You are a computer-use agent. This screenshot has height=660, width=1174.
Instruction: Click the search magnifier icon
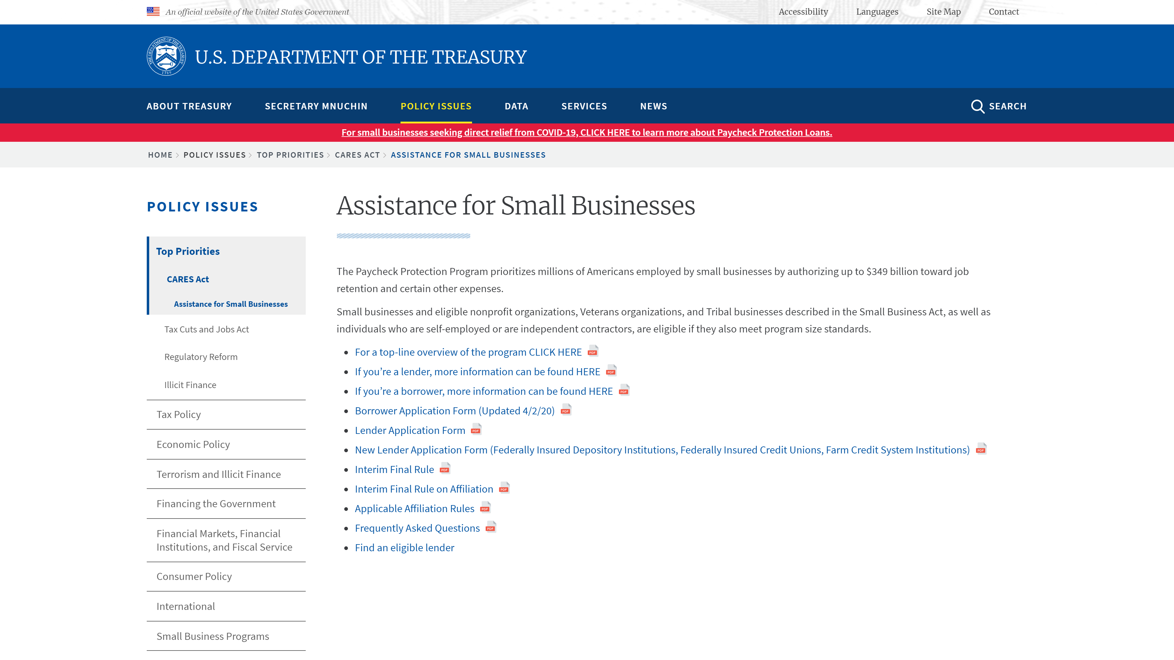point(977,106)
